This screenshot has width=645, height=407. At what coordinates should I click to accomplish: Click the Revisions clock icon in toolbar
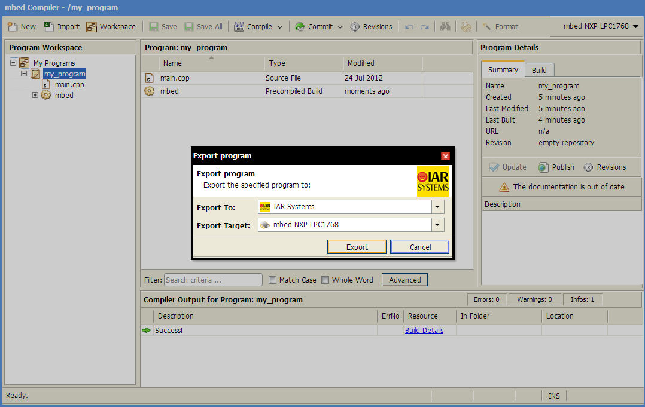355,26
